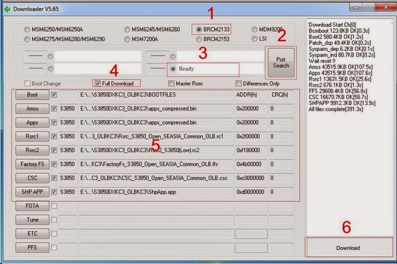Click the ShpApp.app file path field
397x264 pixels.
156,192
